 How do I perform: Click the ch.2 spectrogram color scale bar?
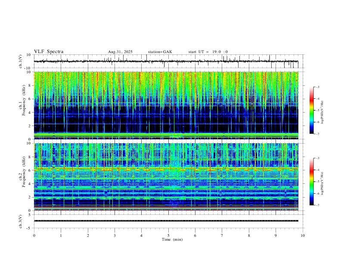pyautogui.click(x=312, y=182)
